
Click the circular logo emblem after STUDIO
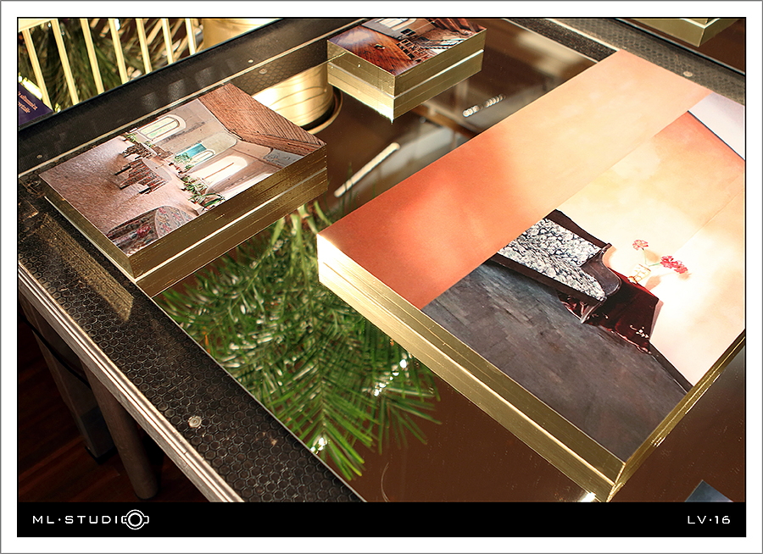[x=136, y=519]
